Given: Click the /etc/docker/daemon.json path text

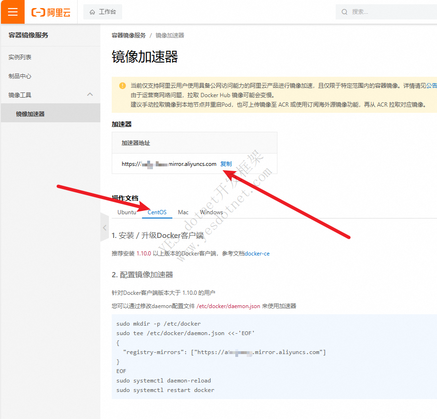Looking at the screenshot, I should pos(228,306).
